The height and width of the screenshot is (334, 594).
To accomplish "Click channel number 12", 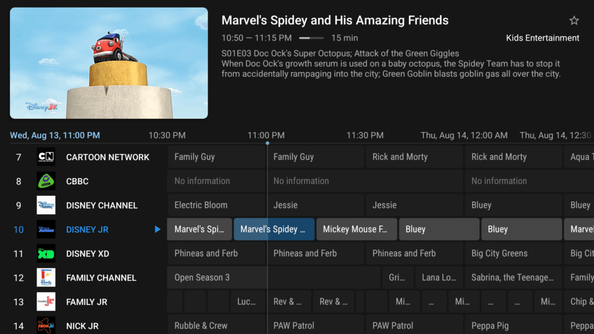I will coord(19,278).
